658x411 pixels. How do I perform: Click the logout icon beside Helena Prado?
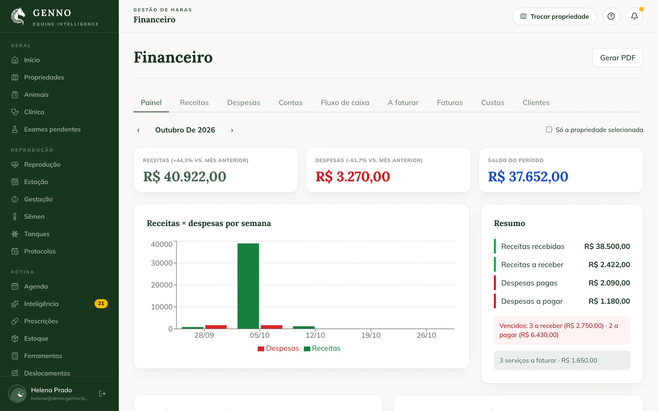(102, 394)
